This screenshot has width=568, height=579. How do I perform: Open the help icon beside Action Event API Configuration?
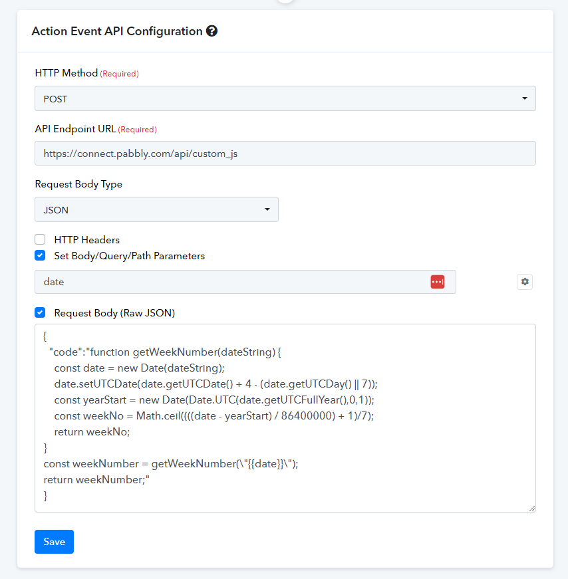point(212,31)
